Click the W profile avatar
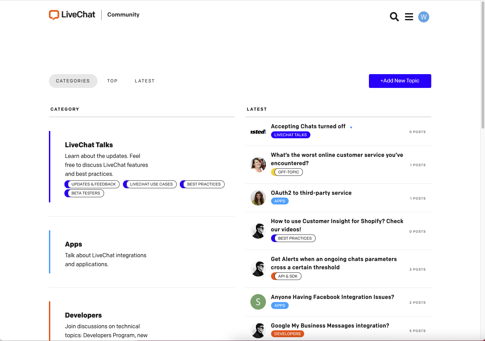The width and height of the screenshot is (485, 341). [424, 17]
